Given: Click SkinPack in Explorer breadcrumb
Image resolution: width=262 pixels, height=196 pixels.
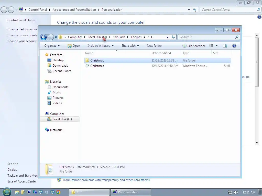Looking at the screenshot, I should click(x=119, y=37).
